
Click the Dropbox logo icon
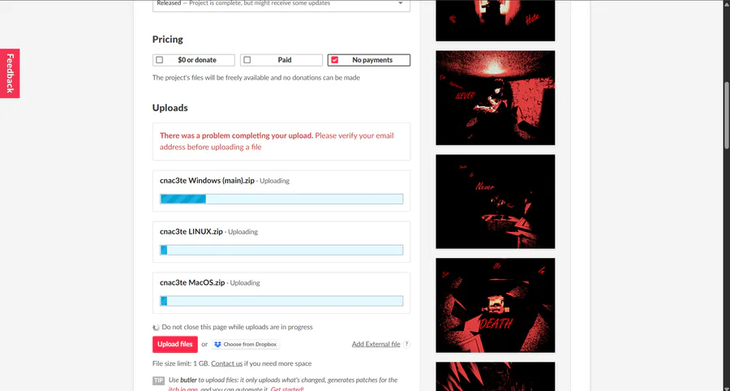click(x=217, y=345)
